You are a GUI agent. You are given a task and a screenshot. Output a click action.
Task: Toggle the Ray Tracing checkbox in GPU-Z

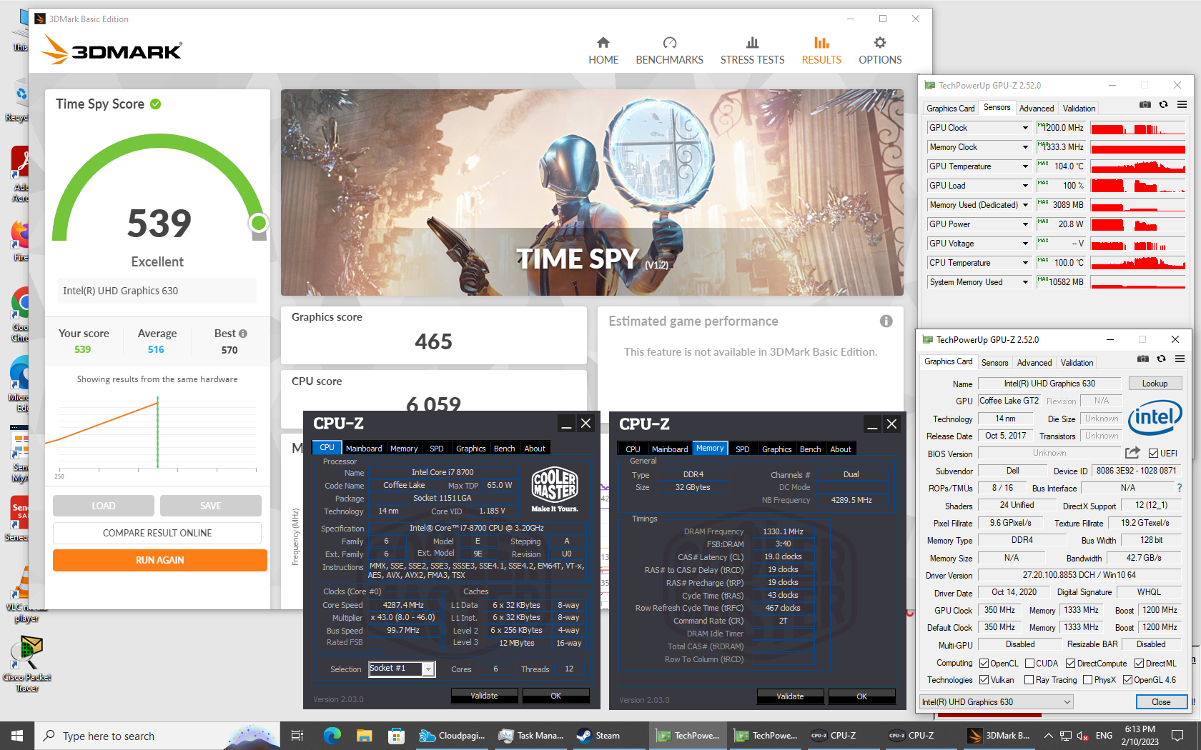click(x=1029, y=680)
